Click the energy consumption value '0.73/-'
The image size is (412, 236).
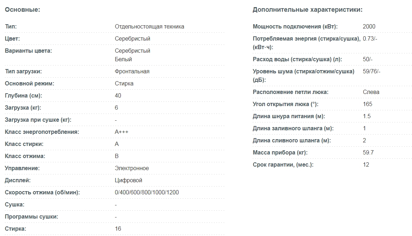pos(370,38)
